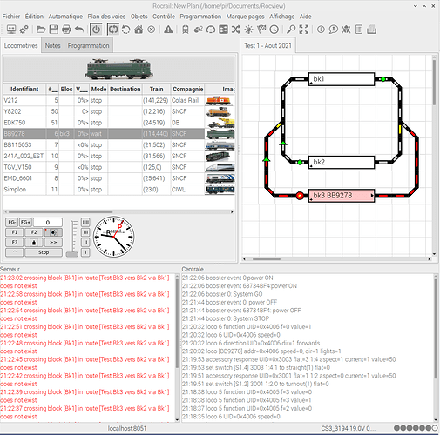Click the home reset-all icon
The width and height of the screenshot is (440, 435).
pyautogui.click(x=139, y=30)
